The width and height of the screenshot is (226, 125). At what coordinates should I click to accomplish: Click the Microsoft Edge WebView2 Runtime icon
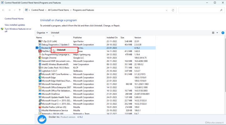[40, 81]
